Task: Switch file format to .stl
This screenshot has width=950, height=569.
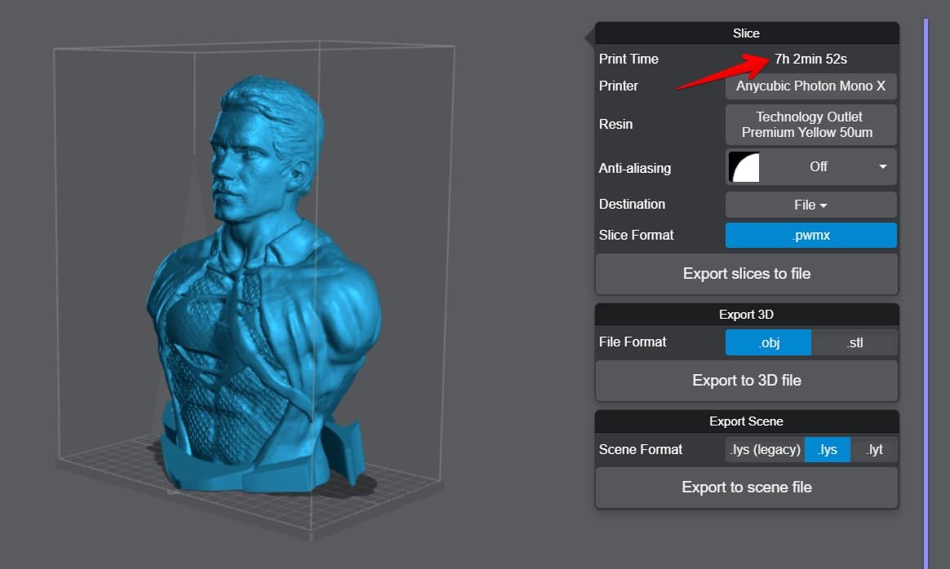Action: [x=855, y=342]
